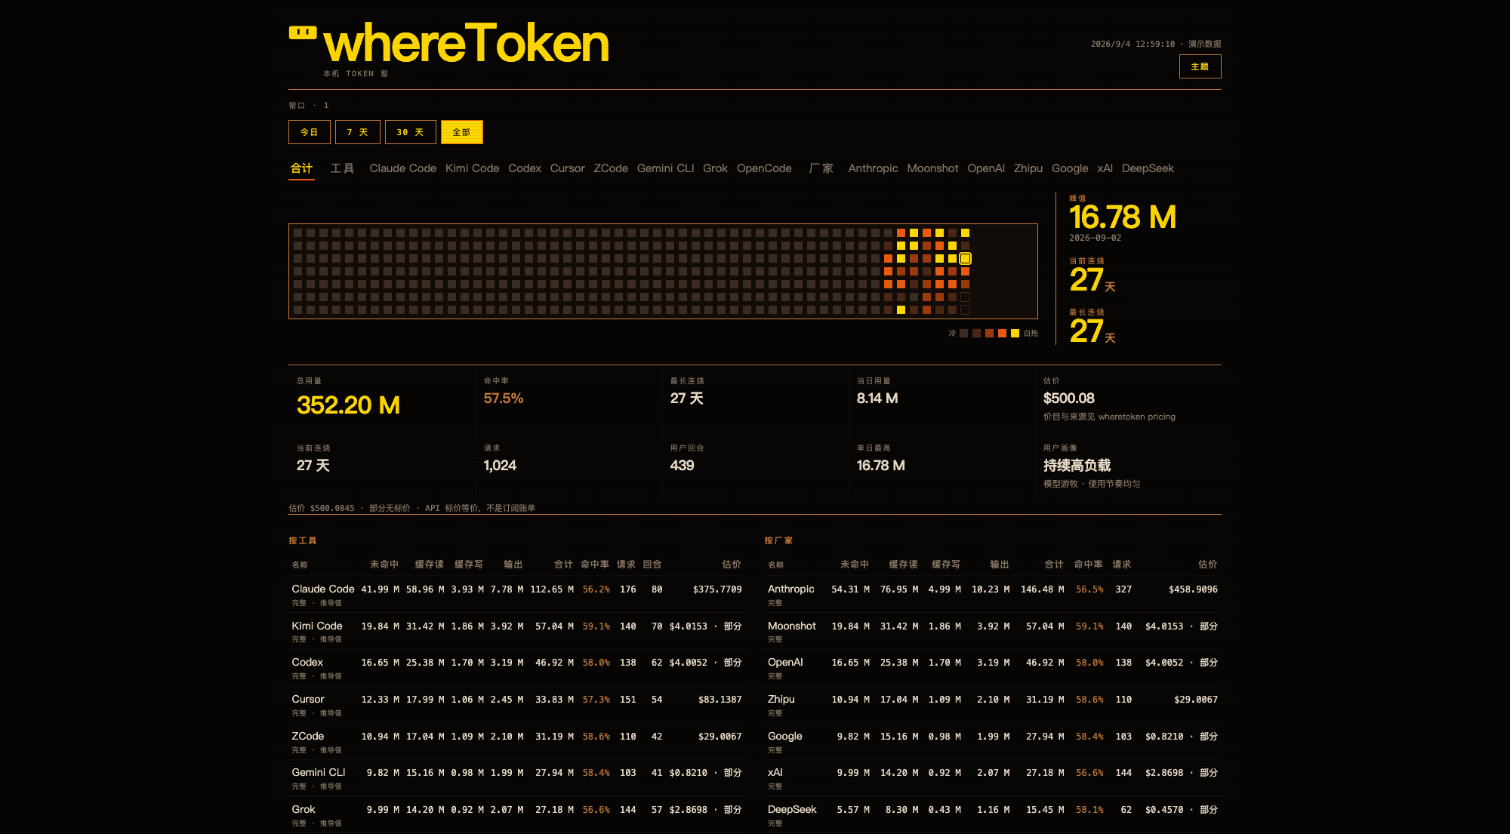Switch to the Codex tab
The image size is (1510, 834).
coord(525,168)
